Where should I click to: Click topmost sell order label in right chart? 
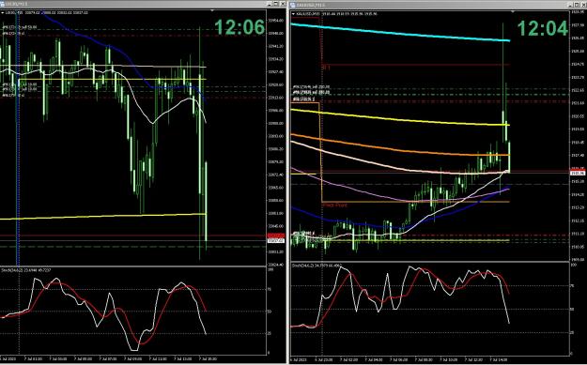tap(311, 86)
